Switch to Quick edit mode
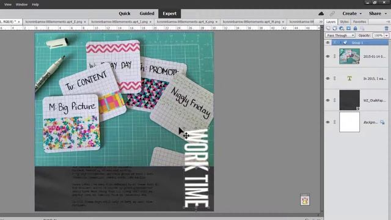The width and height of the screenshot is (391, 220). (125, 13)
